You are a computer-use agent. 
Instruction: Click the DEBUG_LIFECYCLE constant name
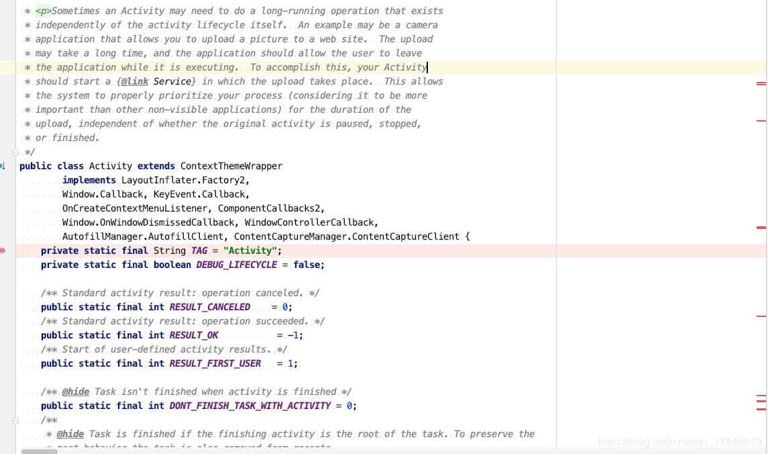tap(237, 265)
